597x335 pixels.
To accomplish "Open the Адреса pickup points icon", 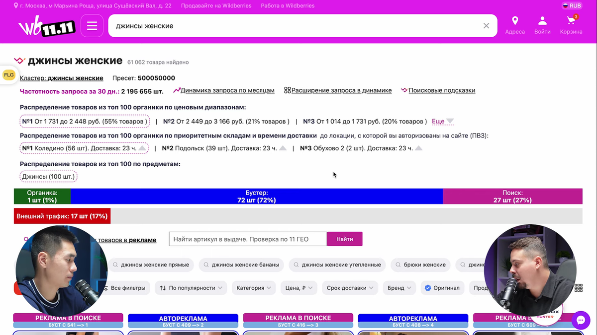I will point(515,25).
